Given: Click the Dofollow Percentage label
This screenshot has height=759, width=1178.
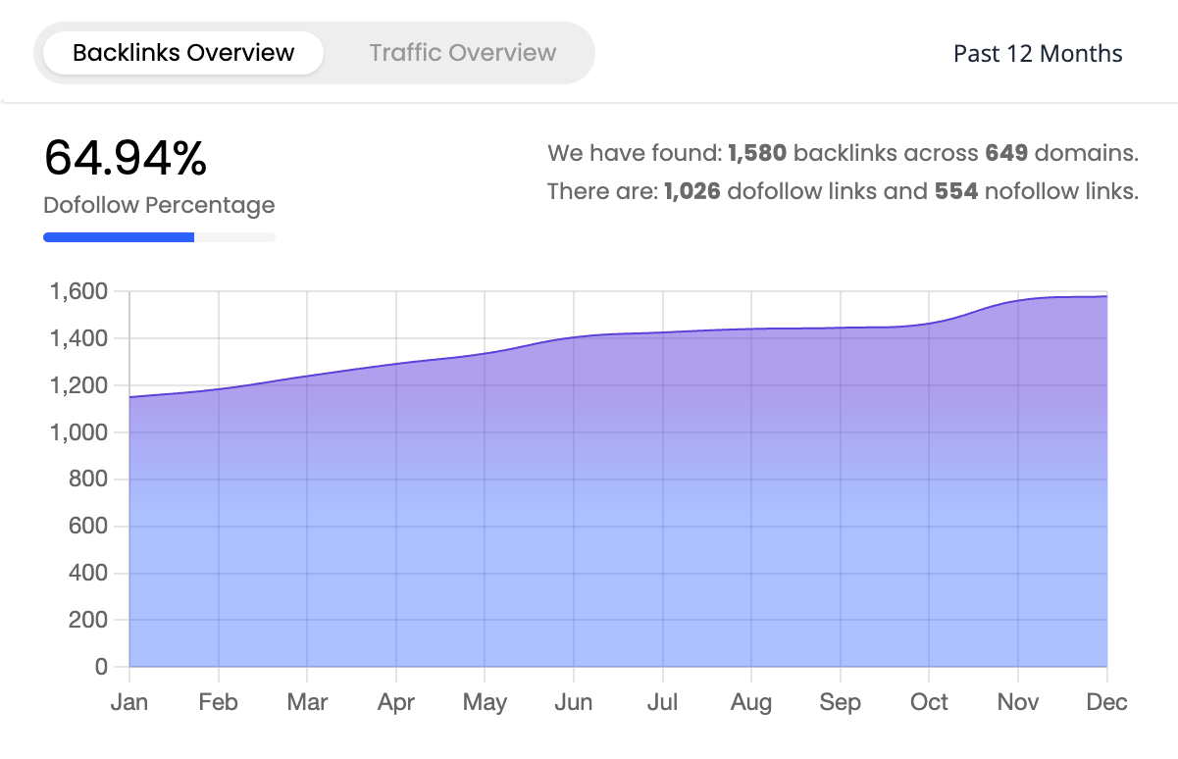Looking at the screenshot, I should (159, 206).
